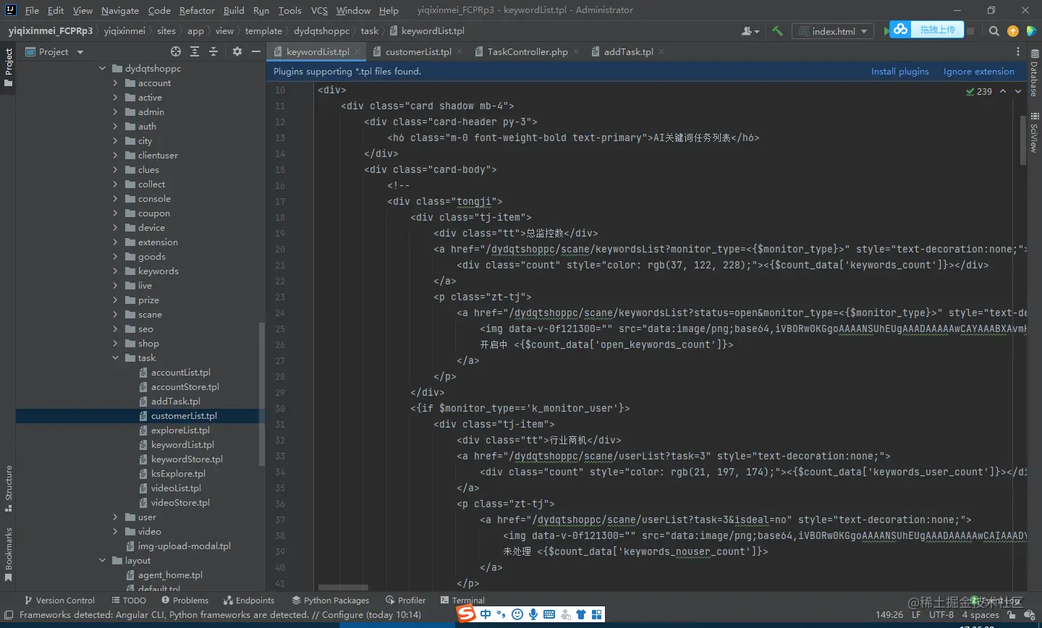Click the orange update arrow icon

pos(1013,31)
